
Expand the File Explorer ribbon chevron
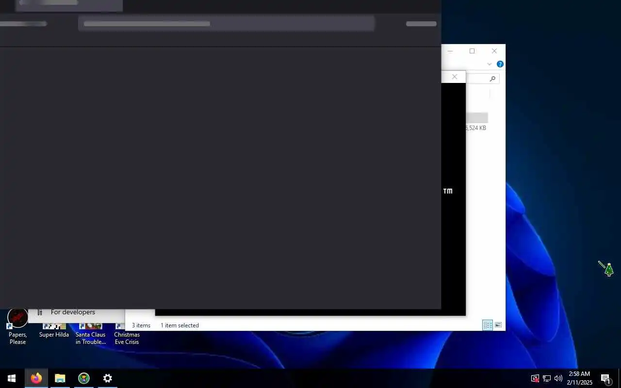(490, 64)
